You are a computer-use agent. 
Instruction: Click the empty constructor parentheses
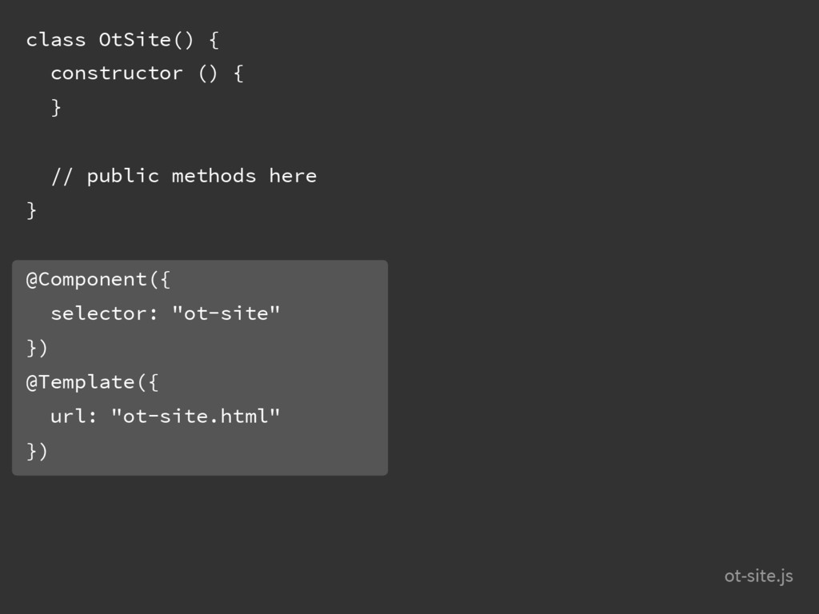207,74
